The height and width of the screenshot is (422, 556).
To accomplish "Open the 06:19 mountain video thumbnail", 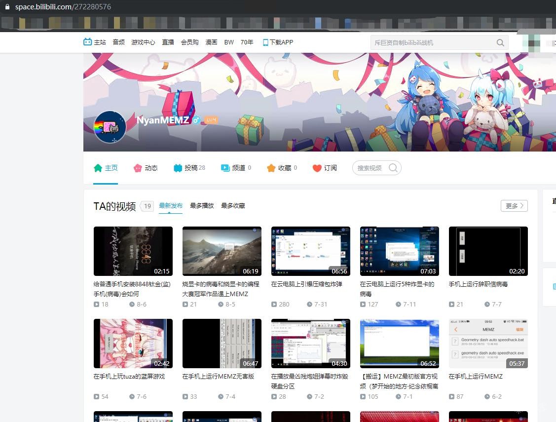I will click(222, 251).
